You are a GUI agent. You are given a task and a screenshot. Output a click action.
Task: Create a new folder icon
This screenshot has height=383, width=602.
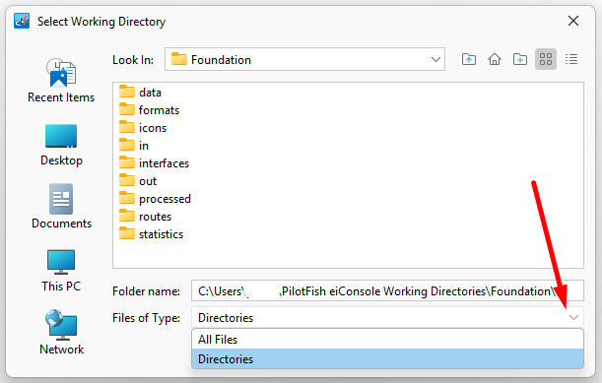[x=520, y=59]
